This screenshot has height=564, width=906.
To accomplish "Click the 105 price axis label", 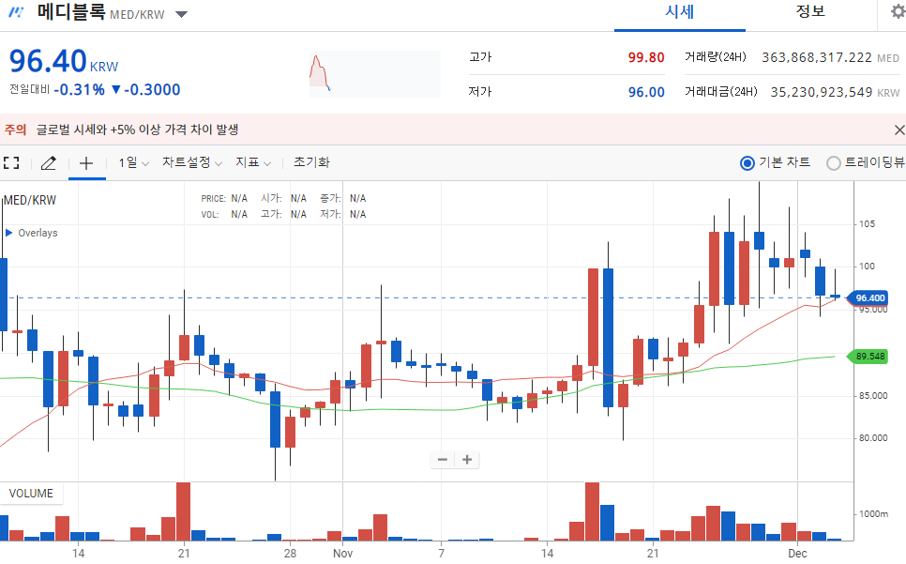I will click(867, 224).
